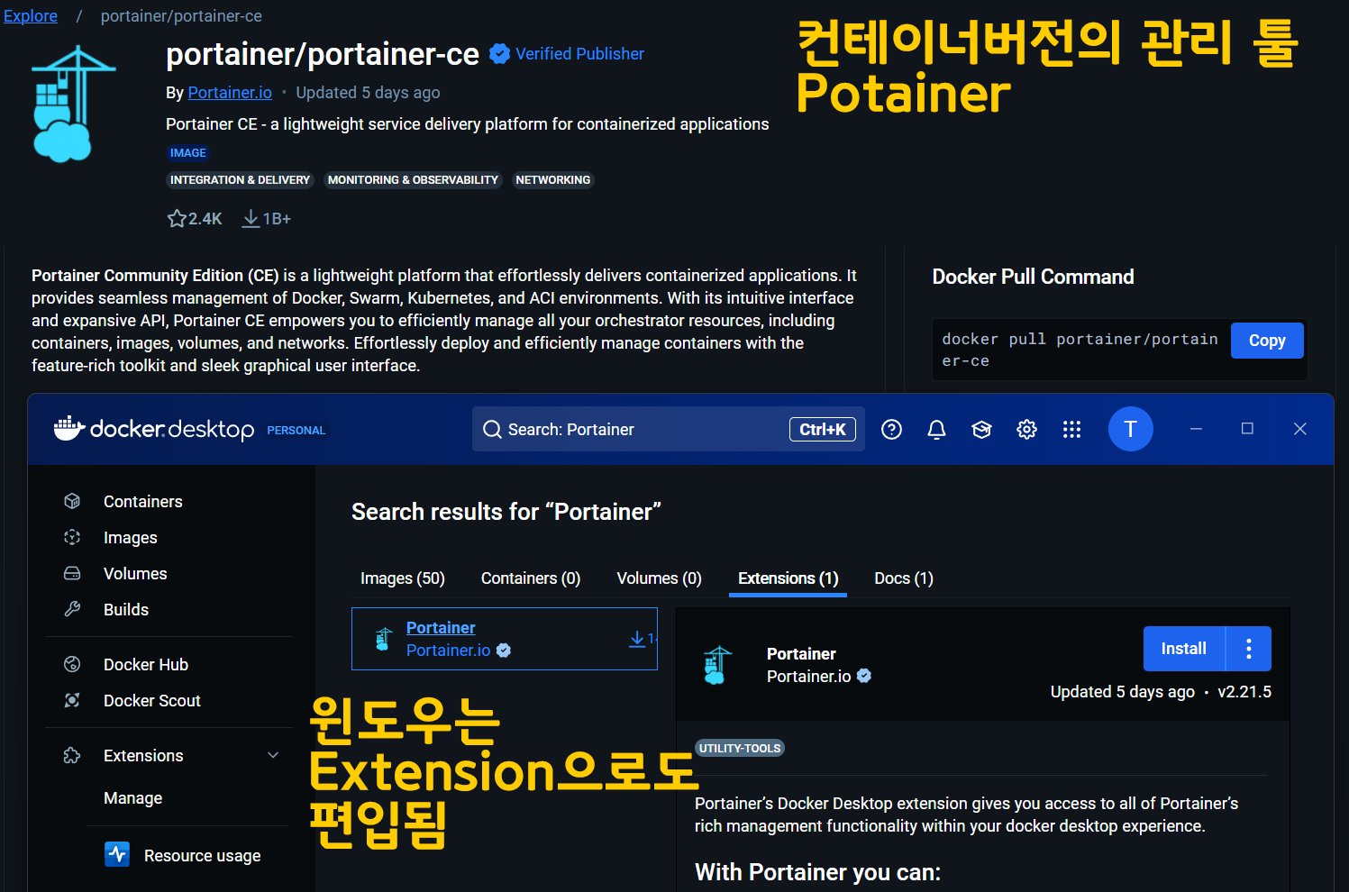
Task: Click the "With Portainer you can:" heading
Action: tap(817, 872)
